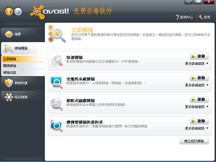Start (啟動) the full system scan
216x162 pixels.
(199, 78)
